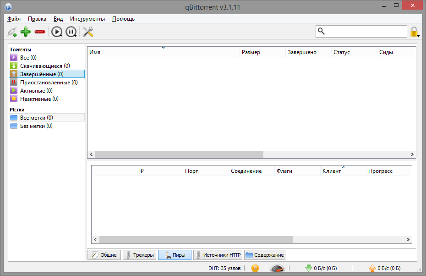Open the Помощь menu

pos(123,19)
